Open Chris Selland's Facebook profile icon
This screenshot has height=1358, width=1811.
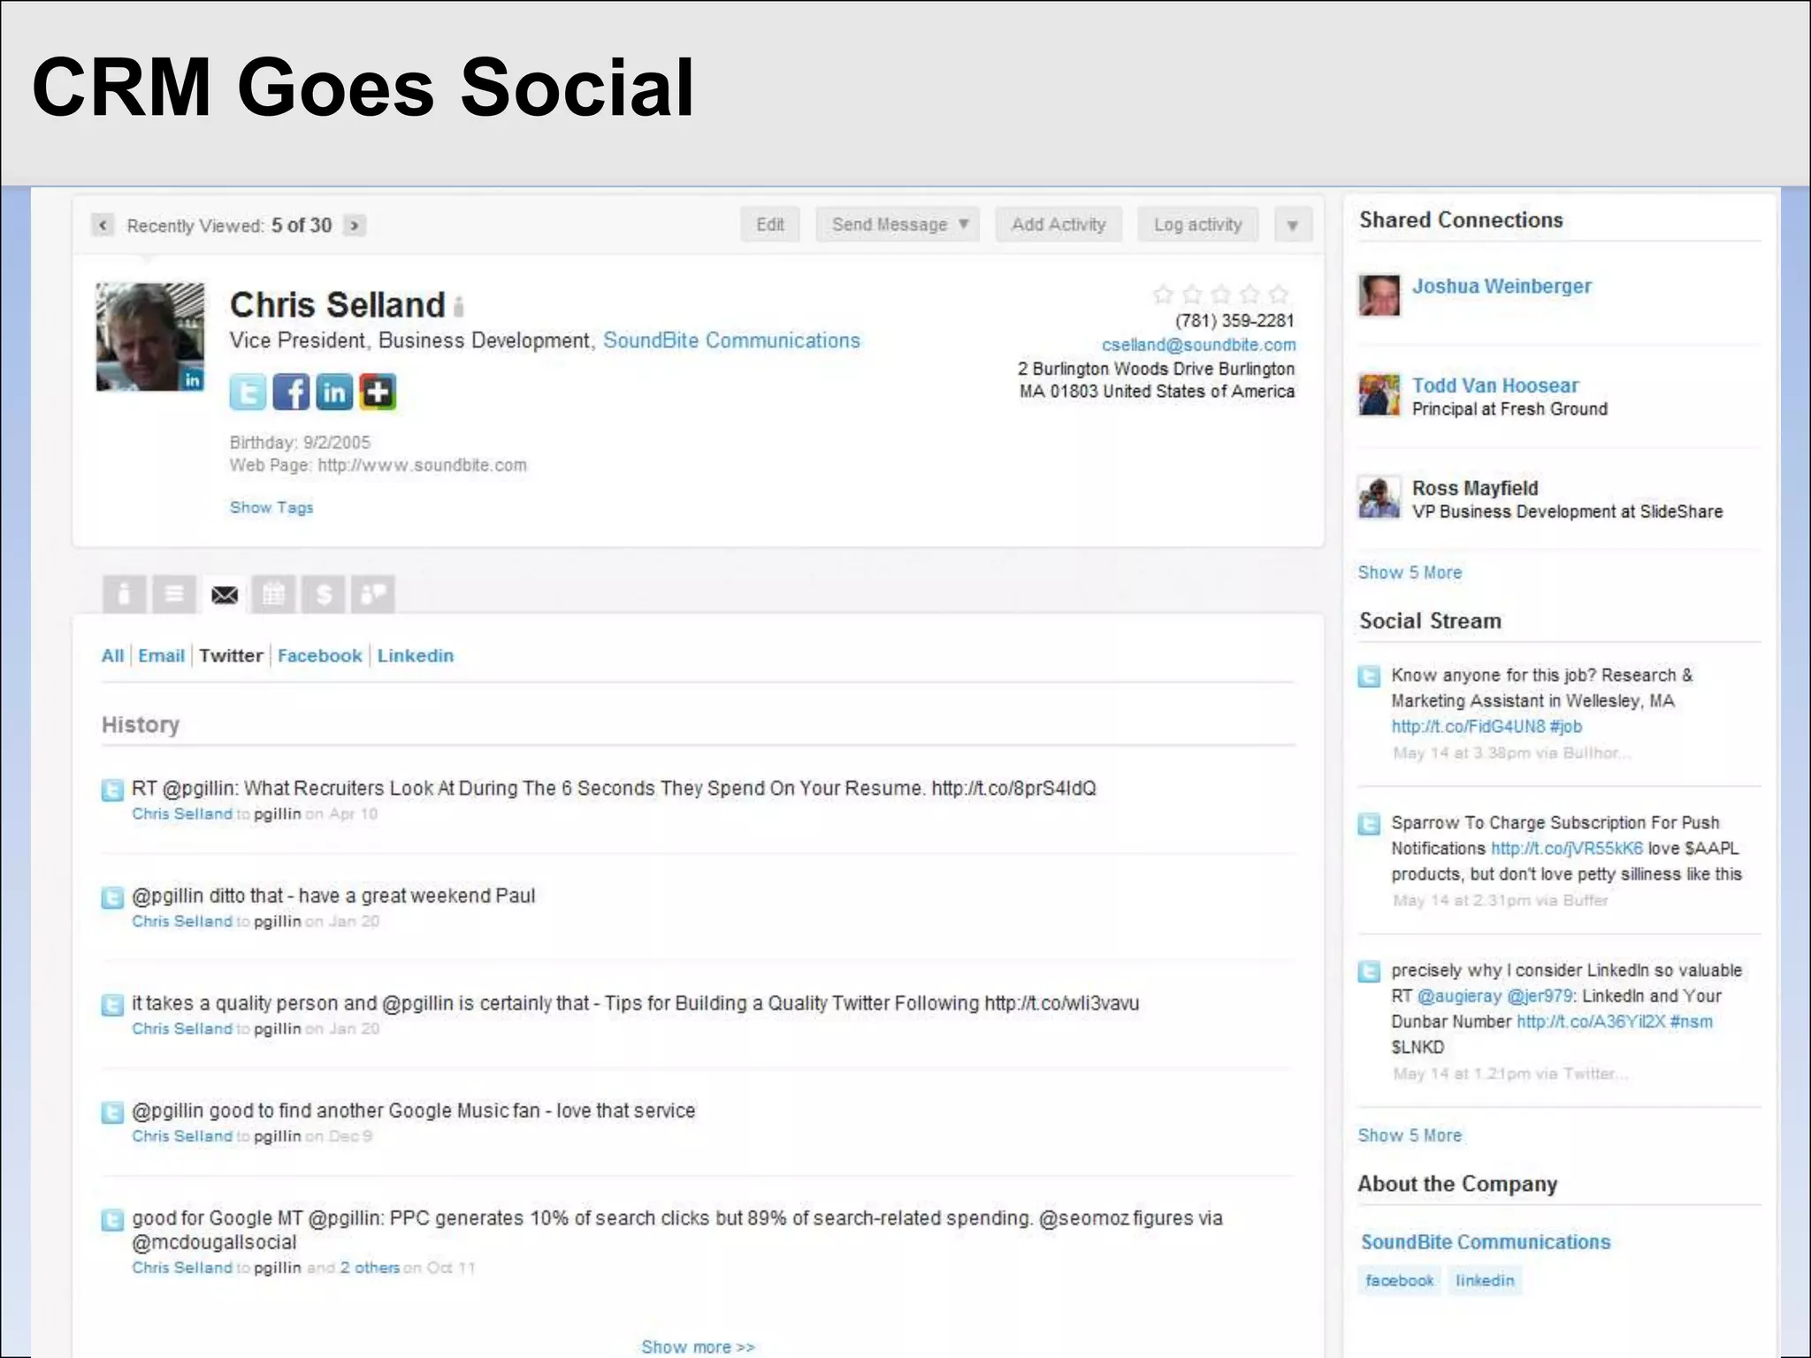click(291, 392)
